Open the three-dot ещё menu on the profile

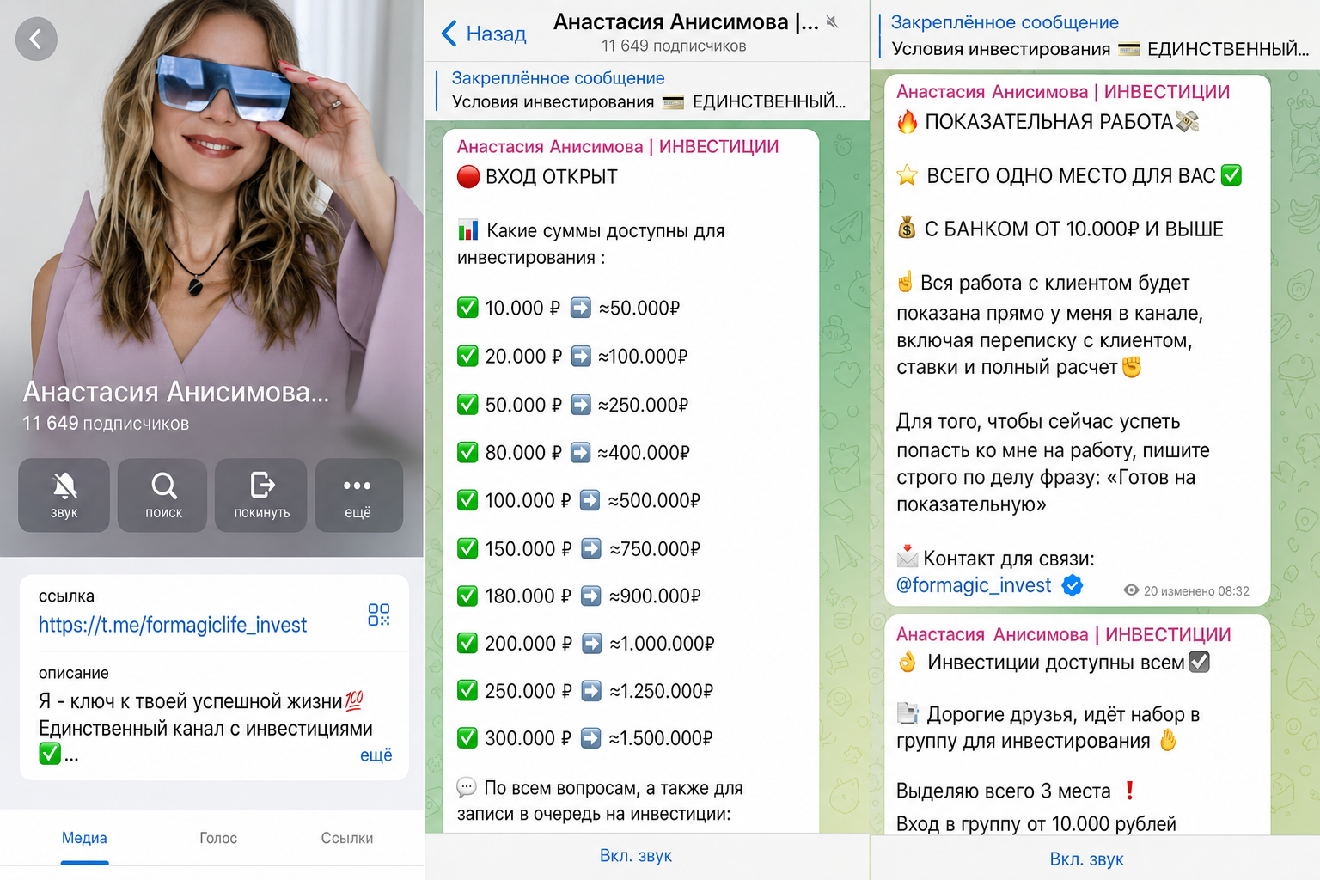[358, 495]
